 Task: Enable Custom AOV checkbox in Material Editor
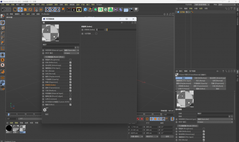tap(70, 102)
